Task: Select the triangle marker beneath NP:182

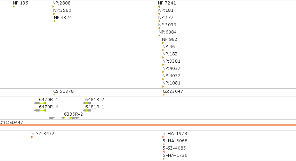Action: pos(163,57)
